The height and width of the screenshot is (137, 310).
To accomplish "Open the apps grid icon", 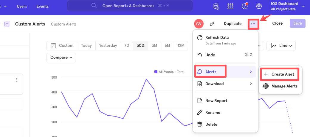I will pos(230,6).
